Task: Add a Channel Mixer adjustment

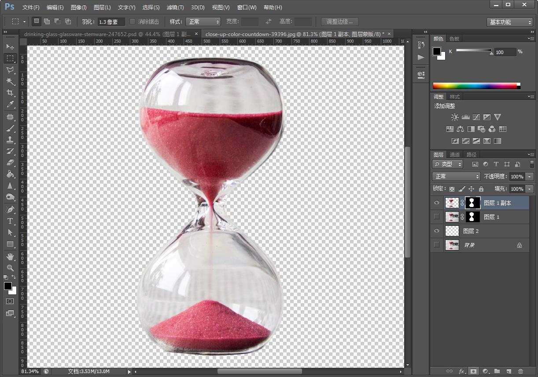Action: coord(492,129)
